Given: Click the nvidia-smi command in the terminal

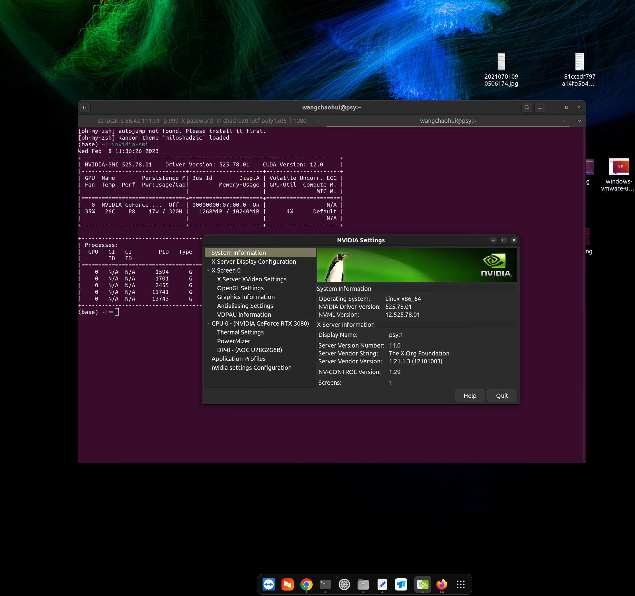Looking at the screenshot, I should point(132,145).
